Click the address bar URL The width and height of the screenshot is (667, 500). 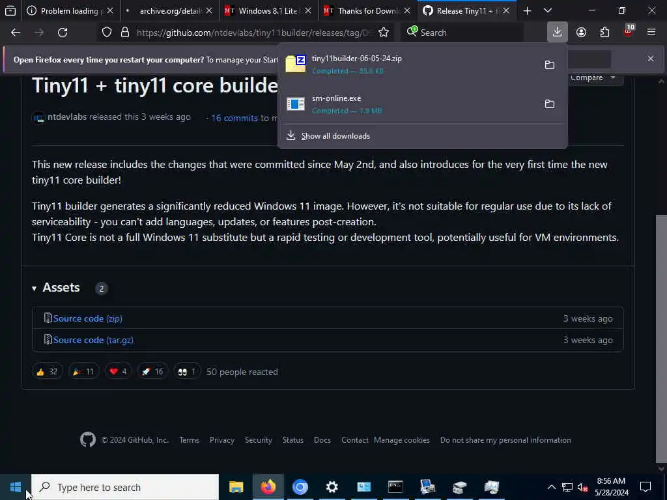tap(254, 33)
